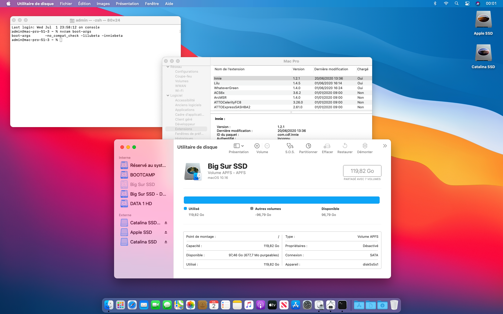Open the Édition menu

(x=84, y=4)
